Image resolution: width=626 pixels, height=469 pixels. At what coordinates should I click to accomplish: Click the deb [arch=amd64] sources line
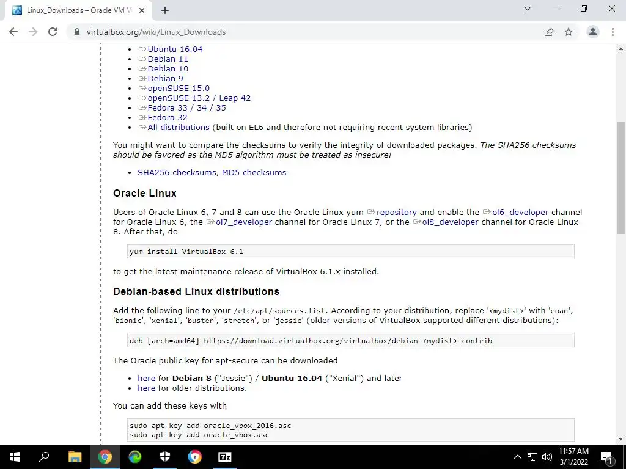pyautogui.click(x=350, y=341)
